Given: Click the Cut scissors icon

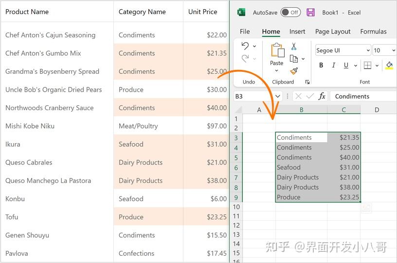Looking at the screenshot, I should 294,46.
